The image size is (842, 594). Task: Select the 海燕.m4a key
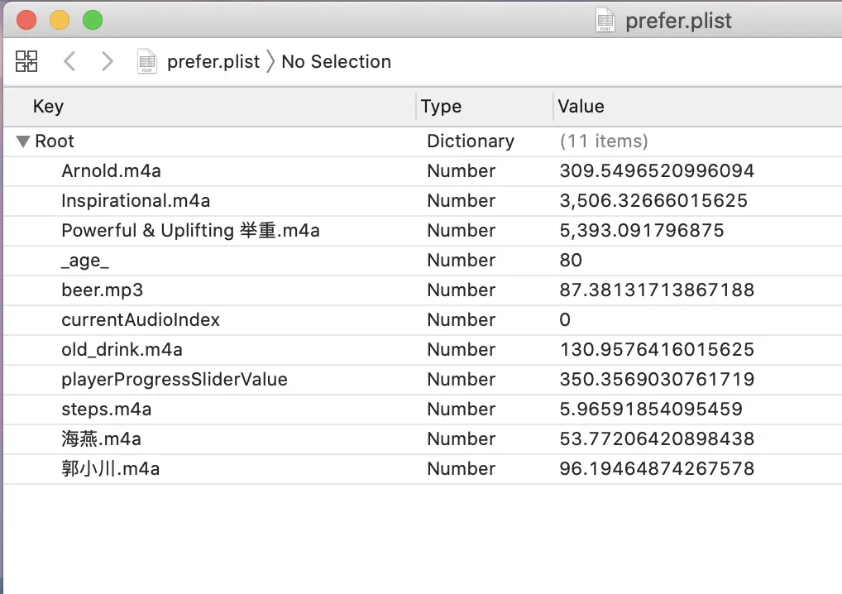click(101, 438)
